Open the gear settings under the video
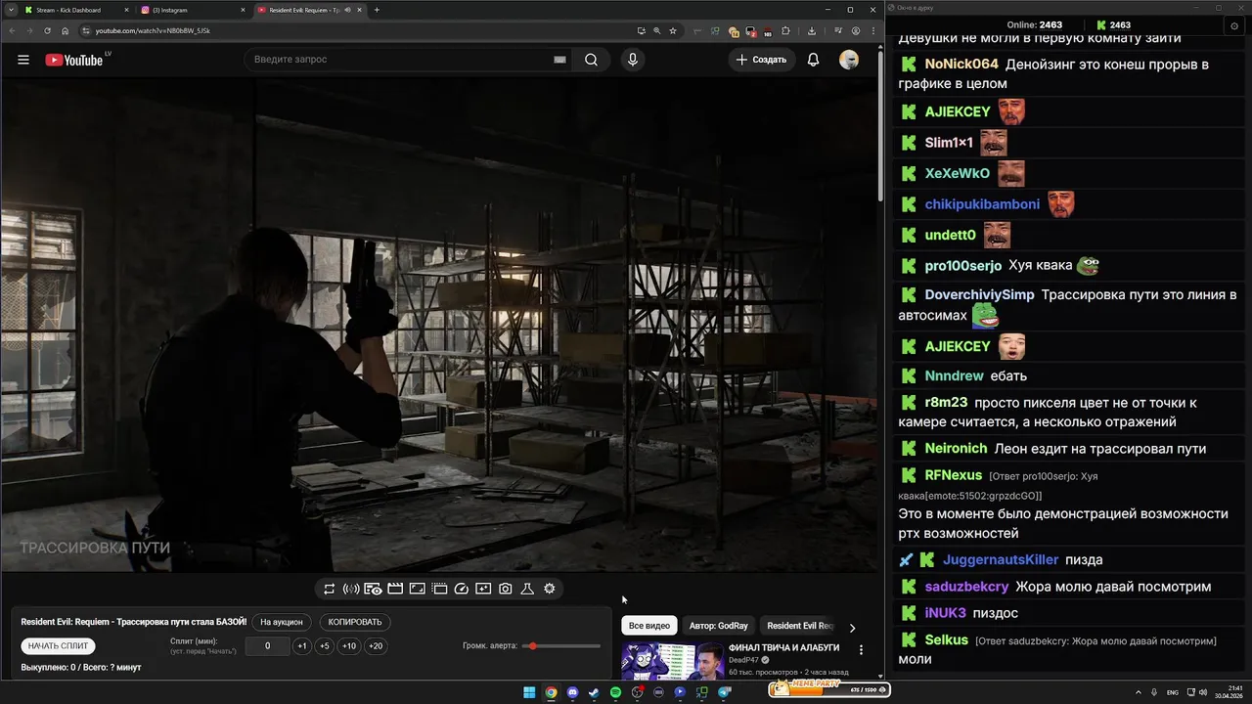The height and width of the screenshot is (704, 1252). (x=550, y=589)
